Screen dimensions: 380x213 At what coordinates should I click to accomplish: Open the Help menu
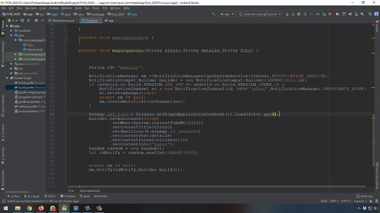126,8
